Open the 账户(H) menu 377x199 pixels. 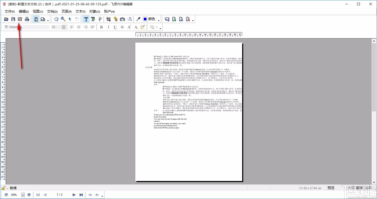point(109,11)
